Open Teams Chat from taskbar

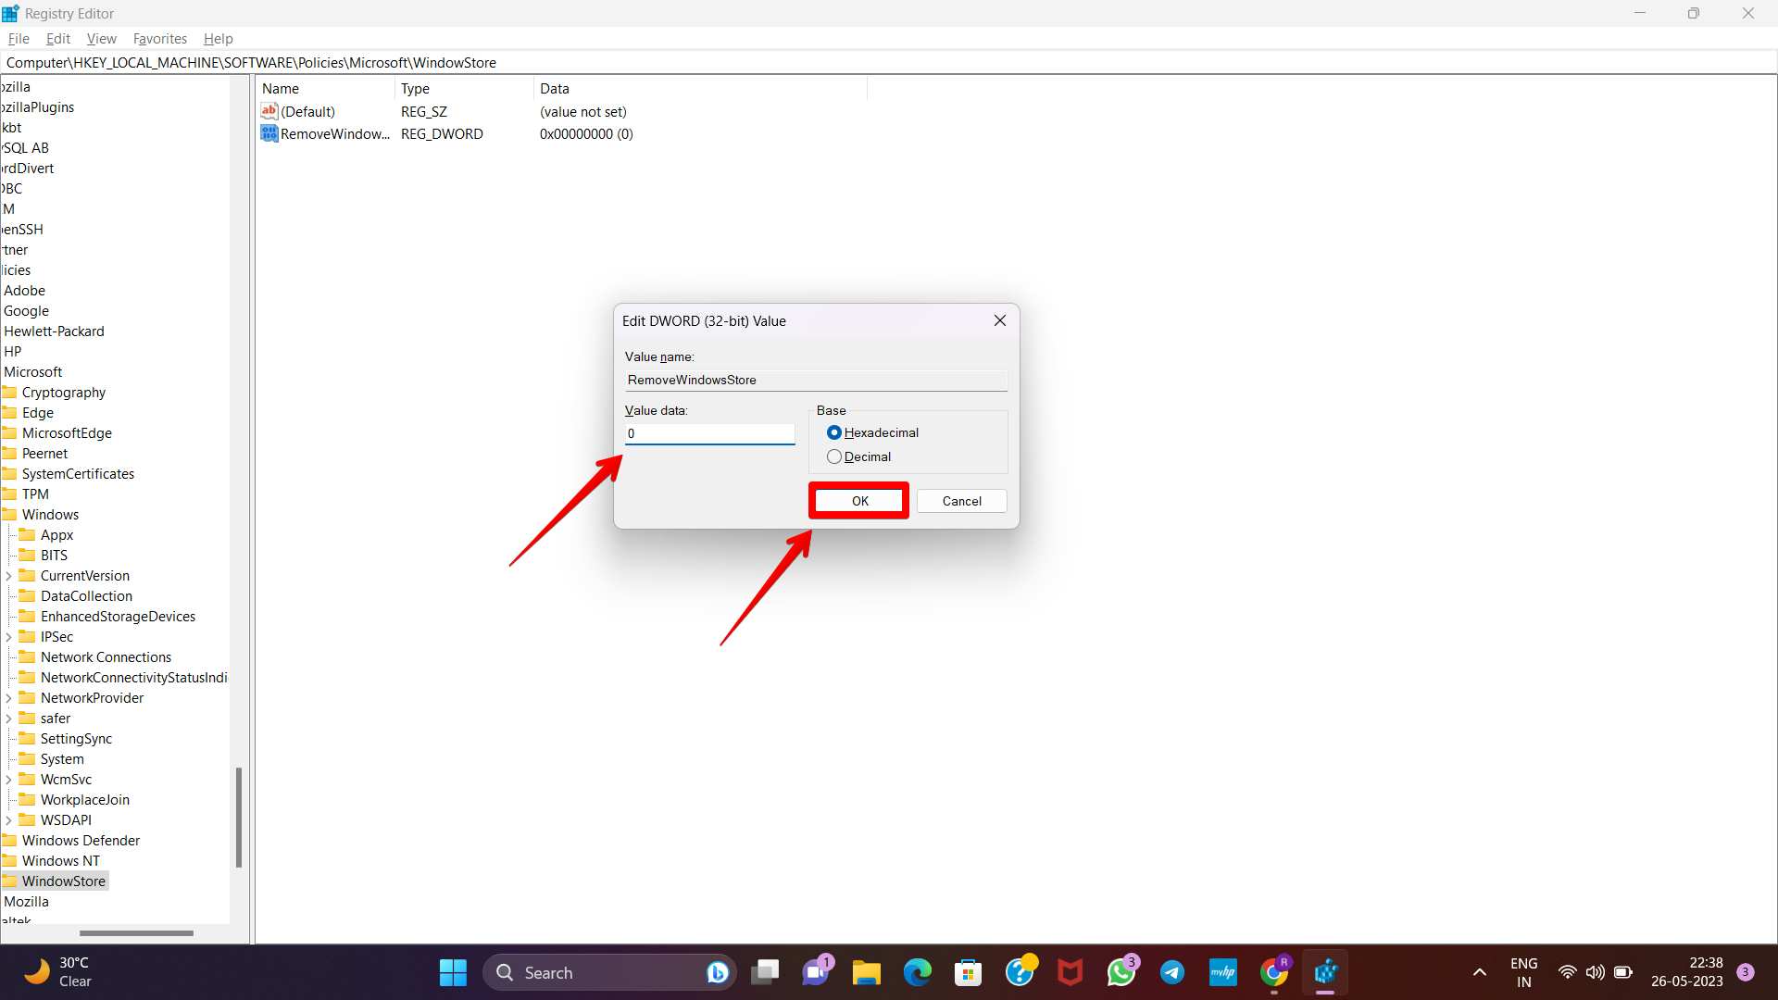click(817, 972)
